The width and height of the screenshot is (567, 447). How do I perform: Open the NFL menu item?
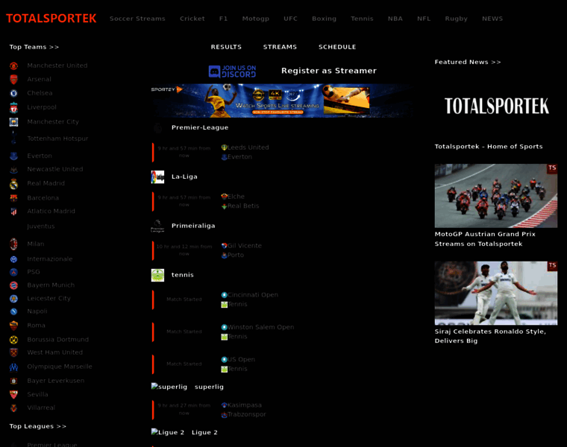424,19
